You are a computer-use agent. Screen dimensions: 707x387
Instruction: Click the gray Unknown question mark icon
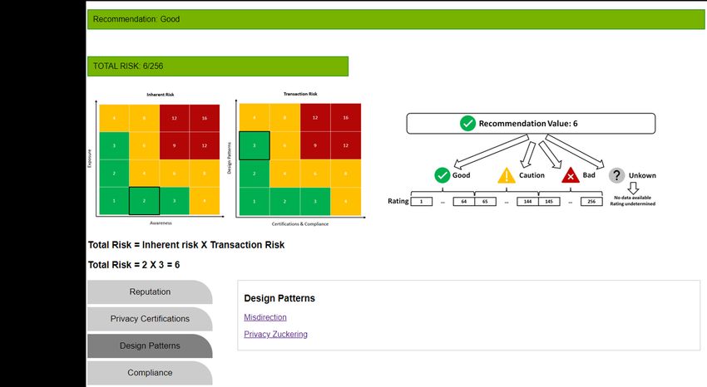pyautogui.click(x=616, y=175)
